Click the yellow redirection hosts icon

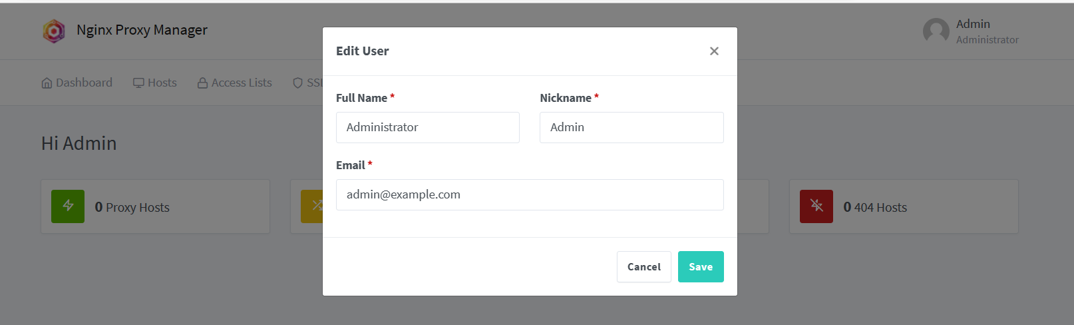[x=312, y=206]
